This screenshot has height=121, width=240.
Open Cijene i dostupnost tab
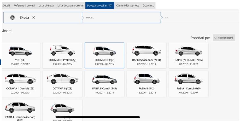(x=127, y=5)
